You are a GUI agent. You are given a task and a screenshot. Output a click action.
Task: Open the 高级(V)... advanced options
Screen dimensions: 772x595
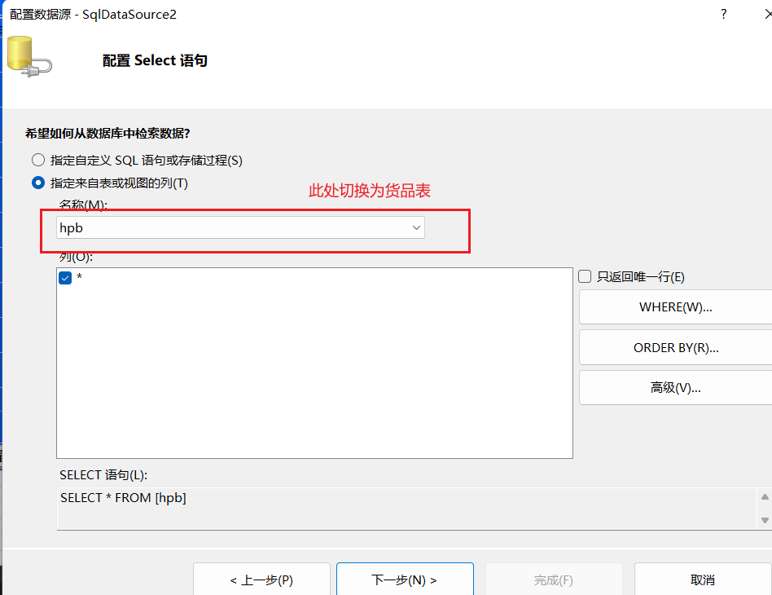coord(676,388)
